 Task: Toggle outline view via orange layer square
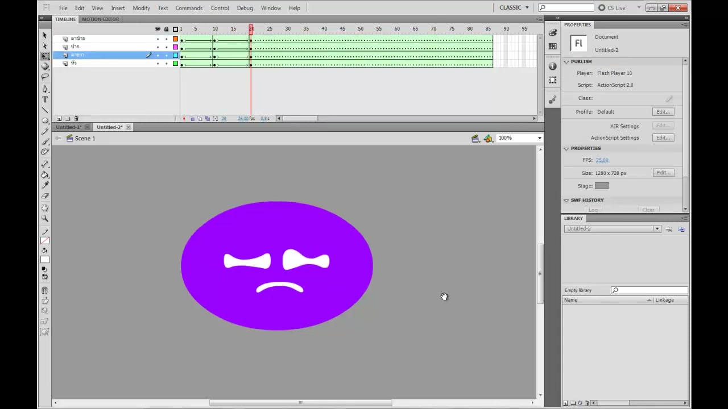tap(175, 39)
